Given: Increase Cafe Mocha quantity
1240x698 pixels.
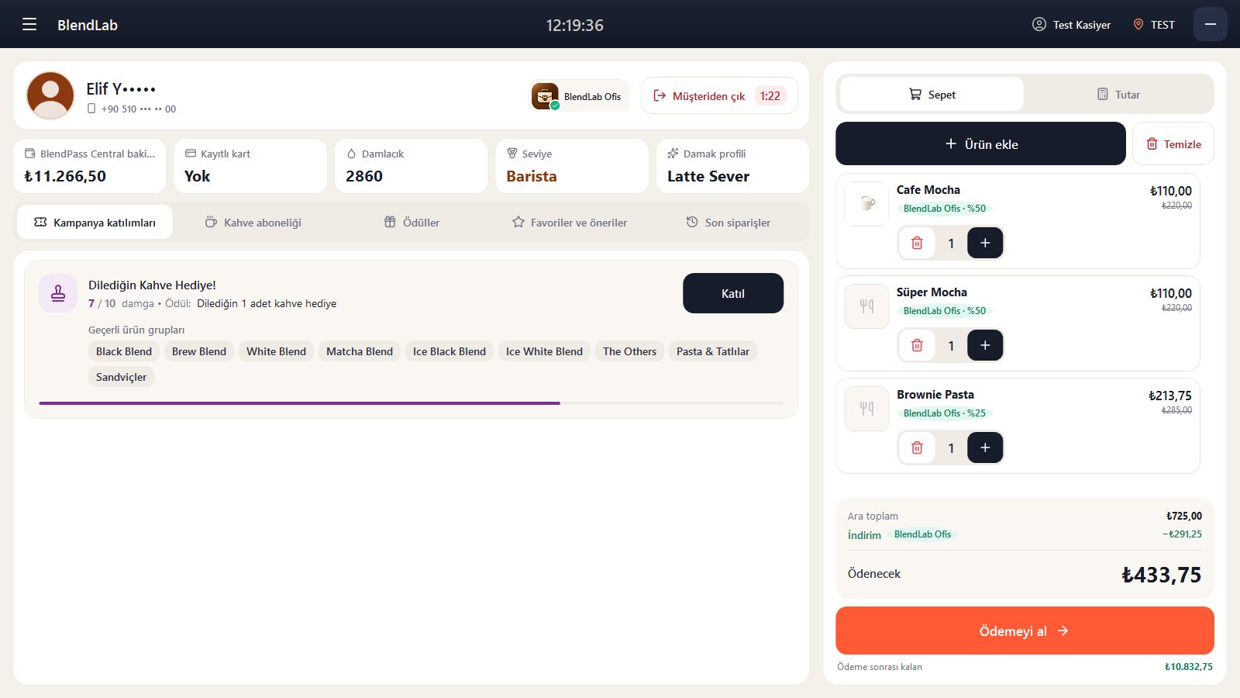Looking at the screenshot, I should [x=985, y=243].
